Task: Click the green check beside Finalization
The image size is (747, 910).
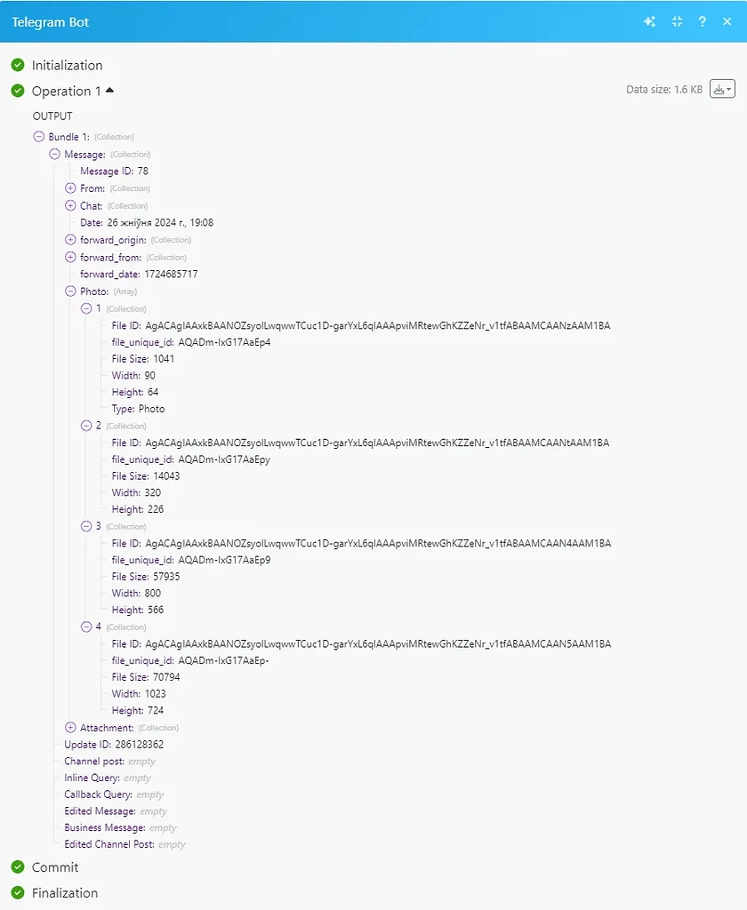Action: coord(19,892)
